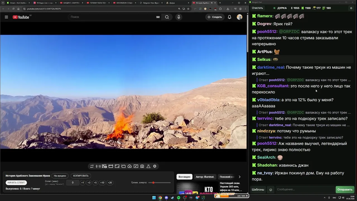The height and width of the screenshot is (201, 357).
Task: Open the Настоящий скам recommended video thumbnail
Action: [x=197, y=188]
